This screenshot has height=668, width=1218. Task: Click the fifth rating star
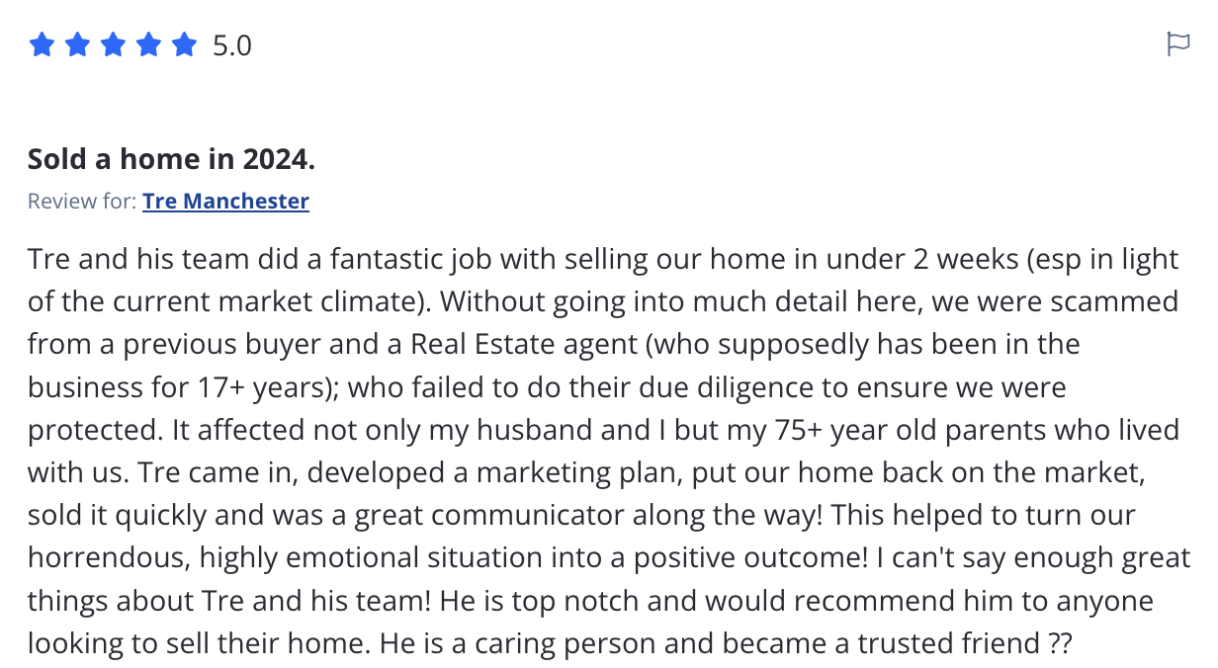pos(184,45)
